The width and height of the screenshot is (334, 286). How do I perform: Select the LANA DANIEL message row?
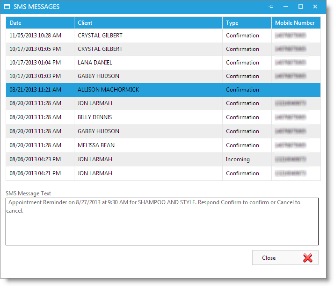(95, 63)
